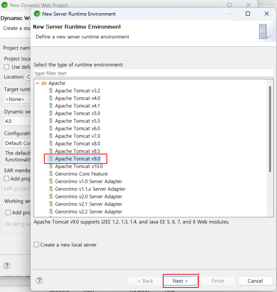Click the Geronimo v1.0 Server Adapter icon
The image size is (277, 292).
[51, 181]
